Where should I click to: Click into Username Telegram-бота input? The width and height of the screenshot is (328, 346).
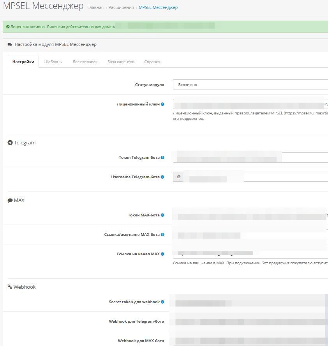[x=256, y=177]
